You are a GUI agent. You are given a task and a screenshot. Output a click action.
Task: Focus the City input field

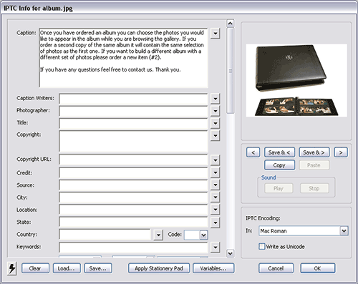[x=133, y=197]
